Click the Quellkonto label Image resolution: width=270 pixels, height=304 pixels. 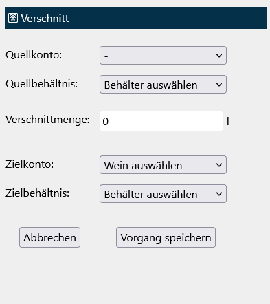click(x=34, y=55)
